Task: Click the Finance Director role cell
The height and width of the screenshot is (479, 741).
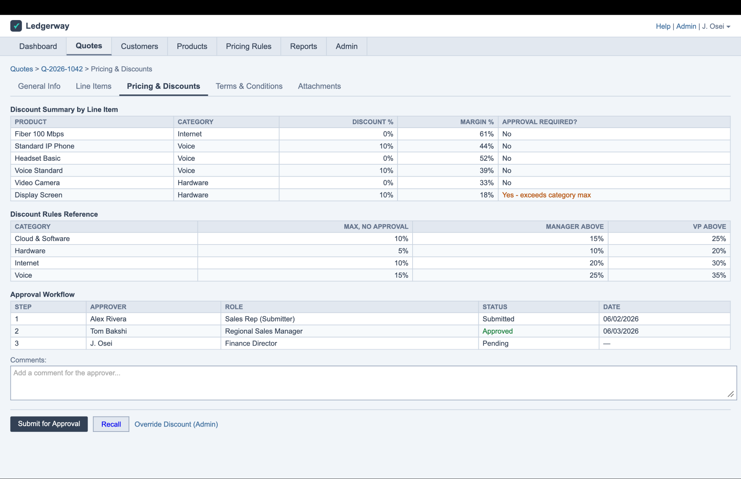Action: 349,343
